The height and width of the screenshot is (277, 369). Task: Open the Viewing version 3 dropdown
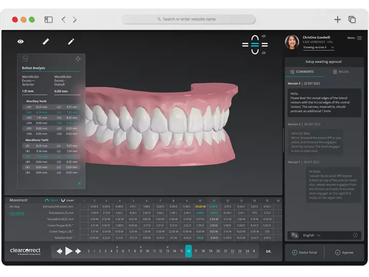(x=319, y=48)
